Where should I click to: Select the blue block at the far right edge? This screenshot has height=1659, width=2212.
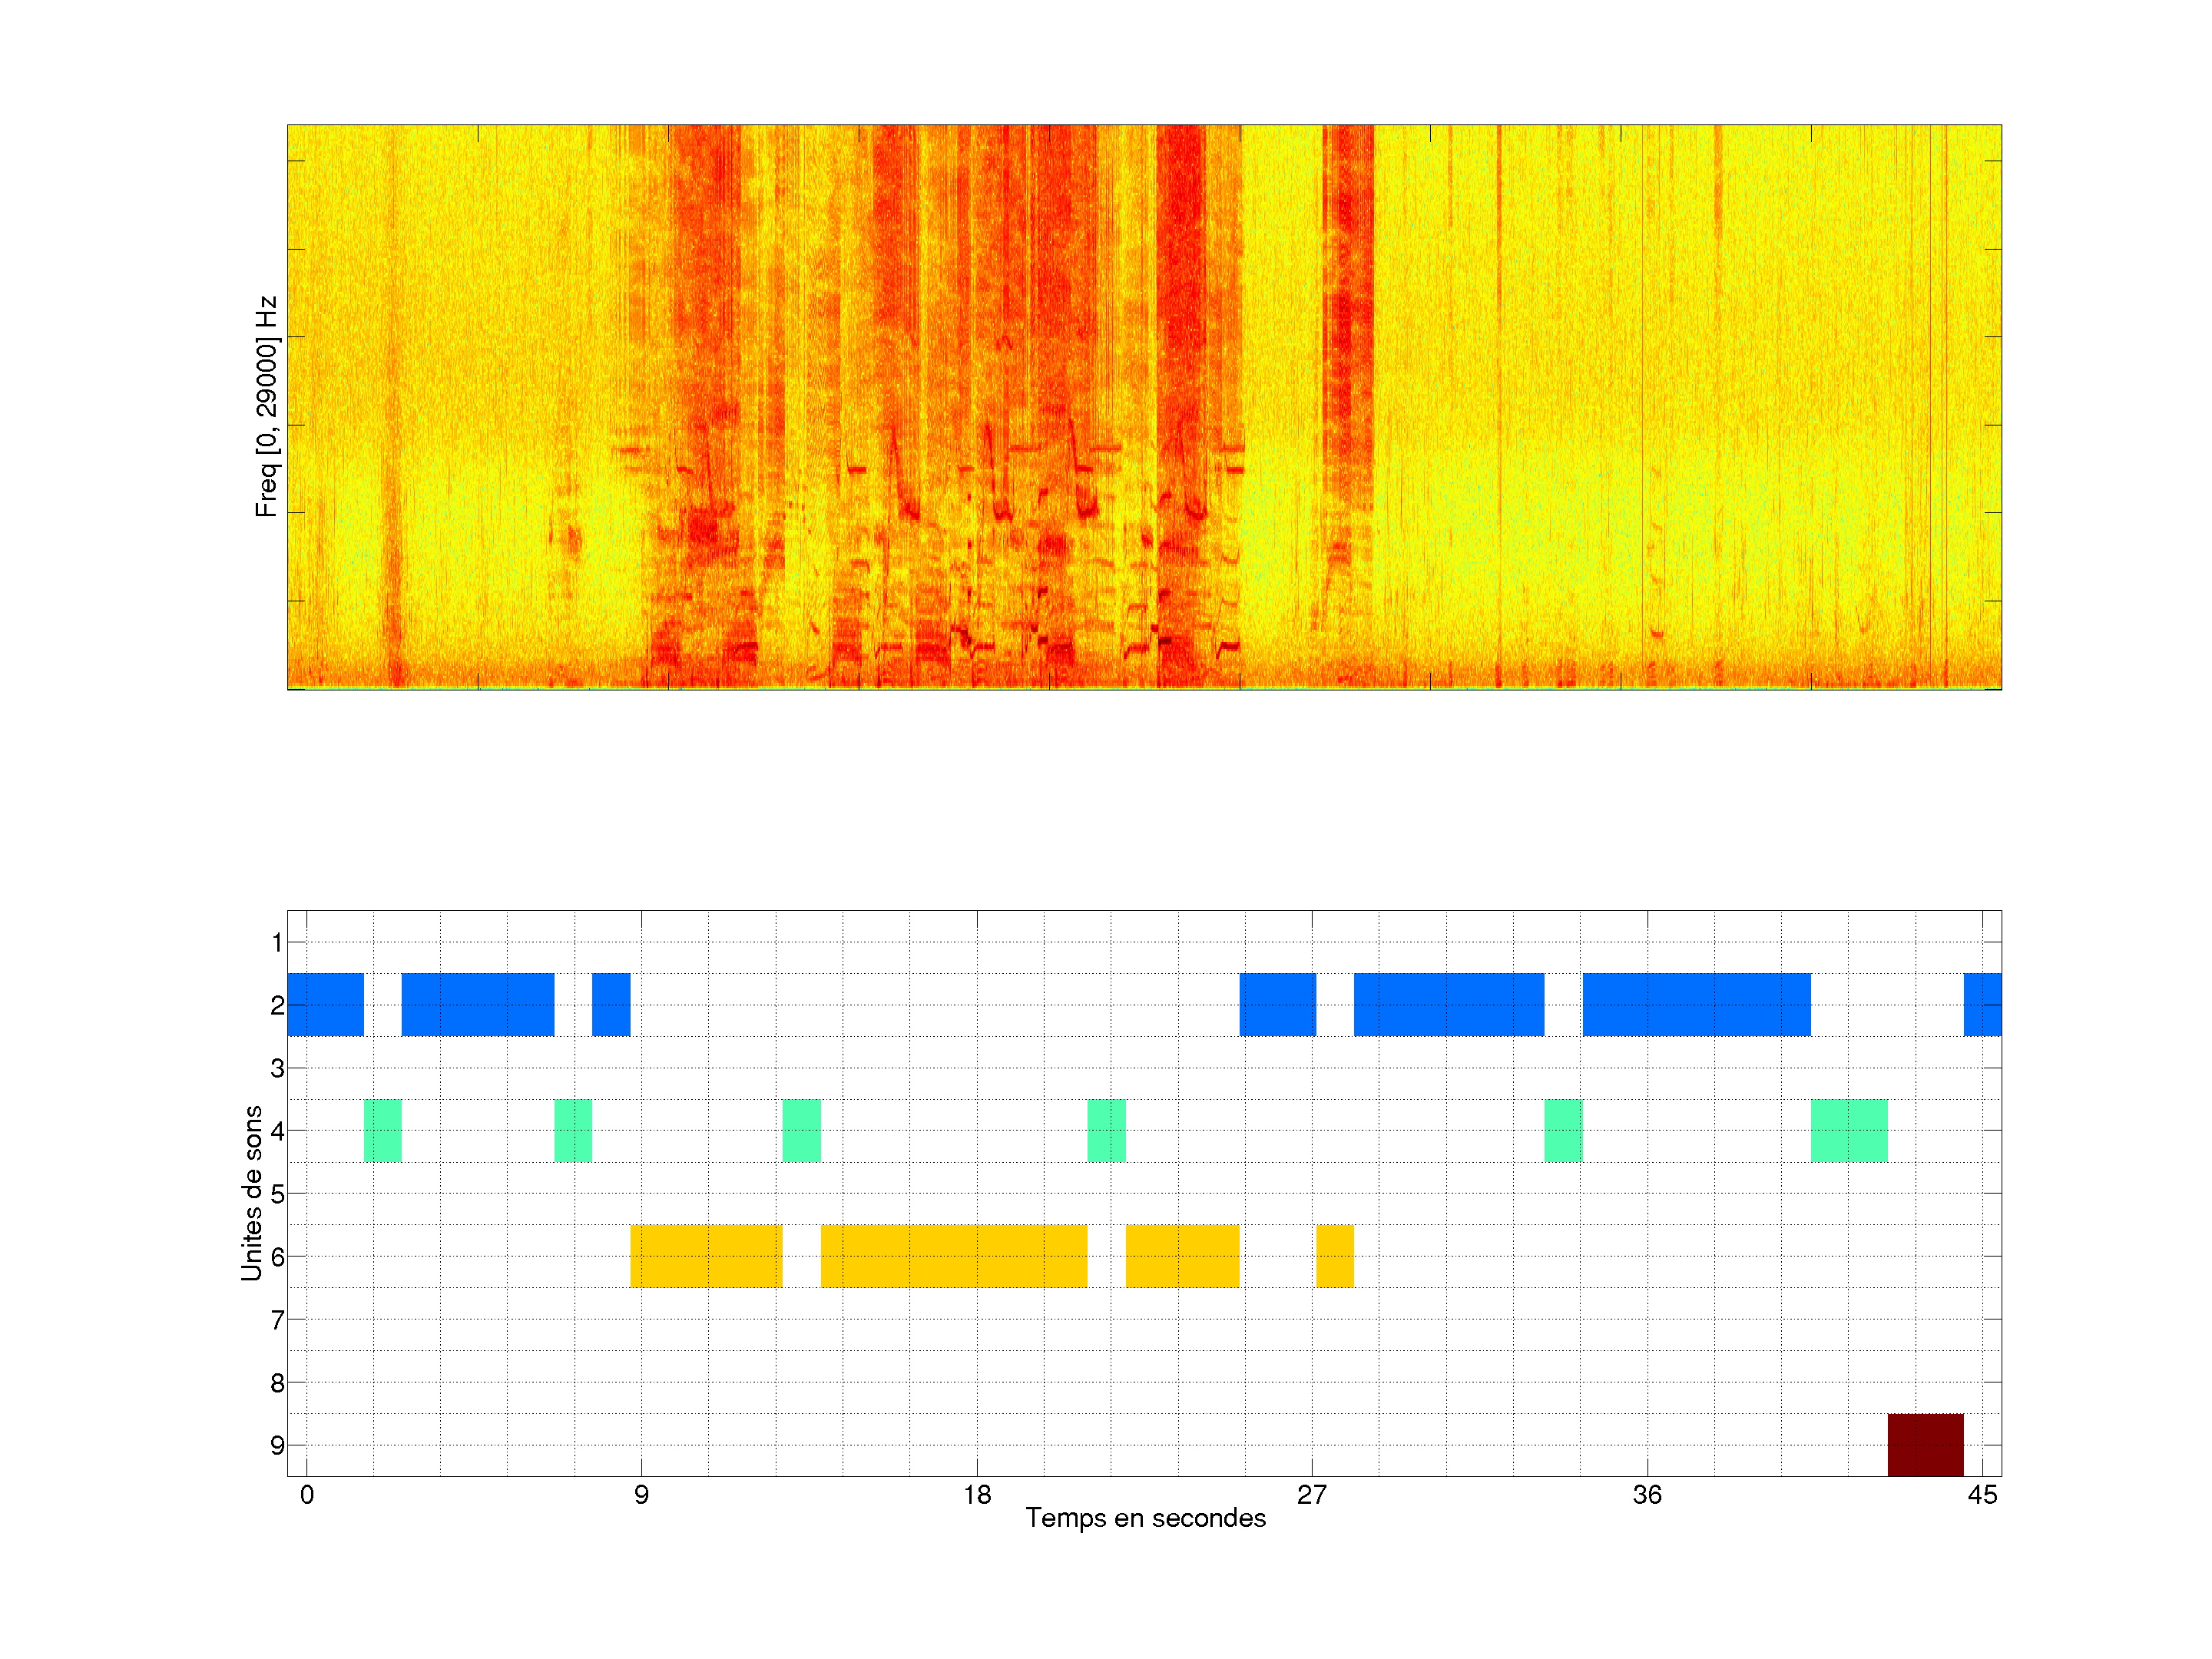point(1982,1004)
